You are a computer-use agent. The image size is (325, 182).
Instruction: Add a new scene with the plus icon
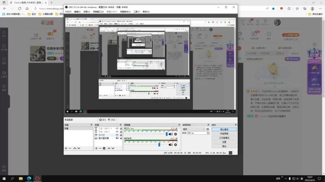[66, 148]
